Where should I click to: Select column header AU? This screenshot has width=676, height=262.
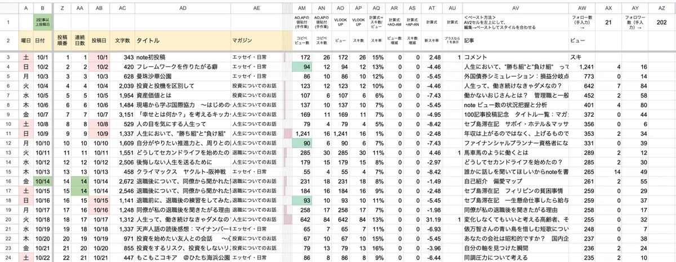click(452, 8)
